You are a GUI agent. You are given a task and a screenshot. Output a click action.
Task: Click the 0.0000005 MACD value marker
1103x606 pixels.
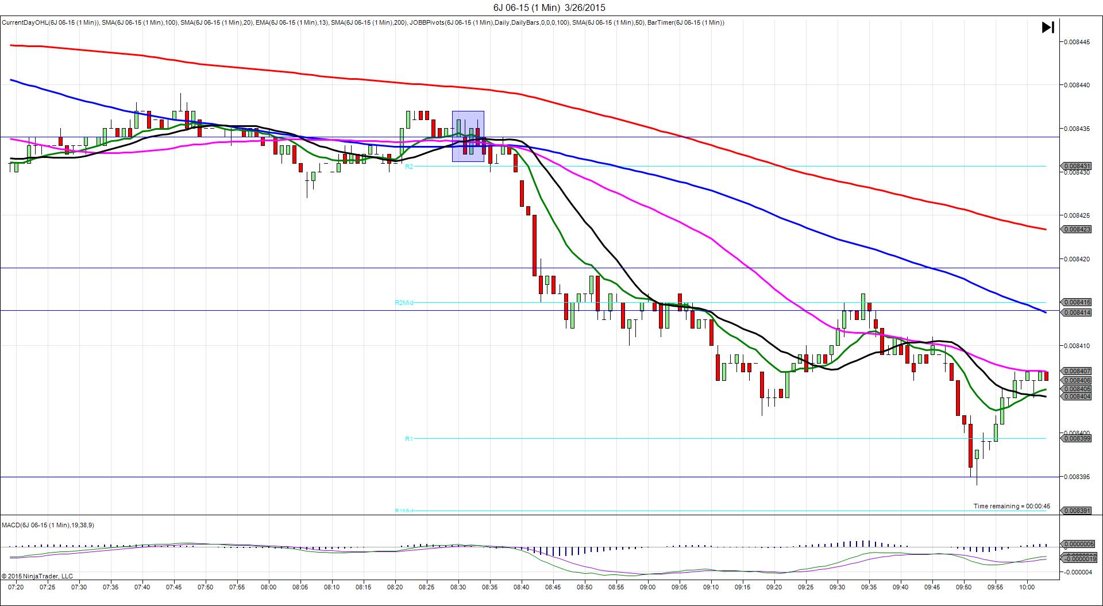[1079, 544]
